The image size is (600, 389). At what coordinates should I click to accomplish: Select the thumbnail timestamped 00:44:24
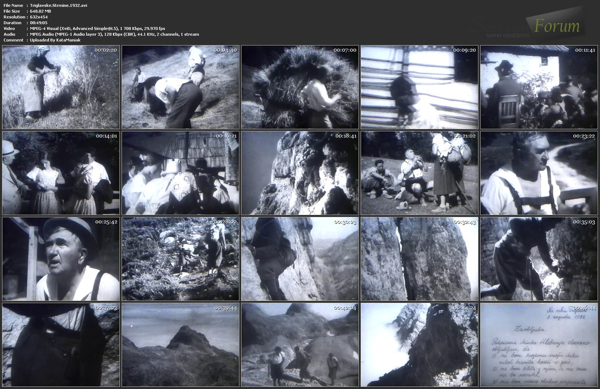tap(419, 345)
